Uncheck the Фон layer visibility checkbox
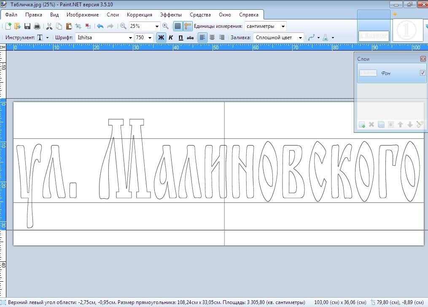The width and height of the screenshot is (428, 307). pos(423,73)
